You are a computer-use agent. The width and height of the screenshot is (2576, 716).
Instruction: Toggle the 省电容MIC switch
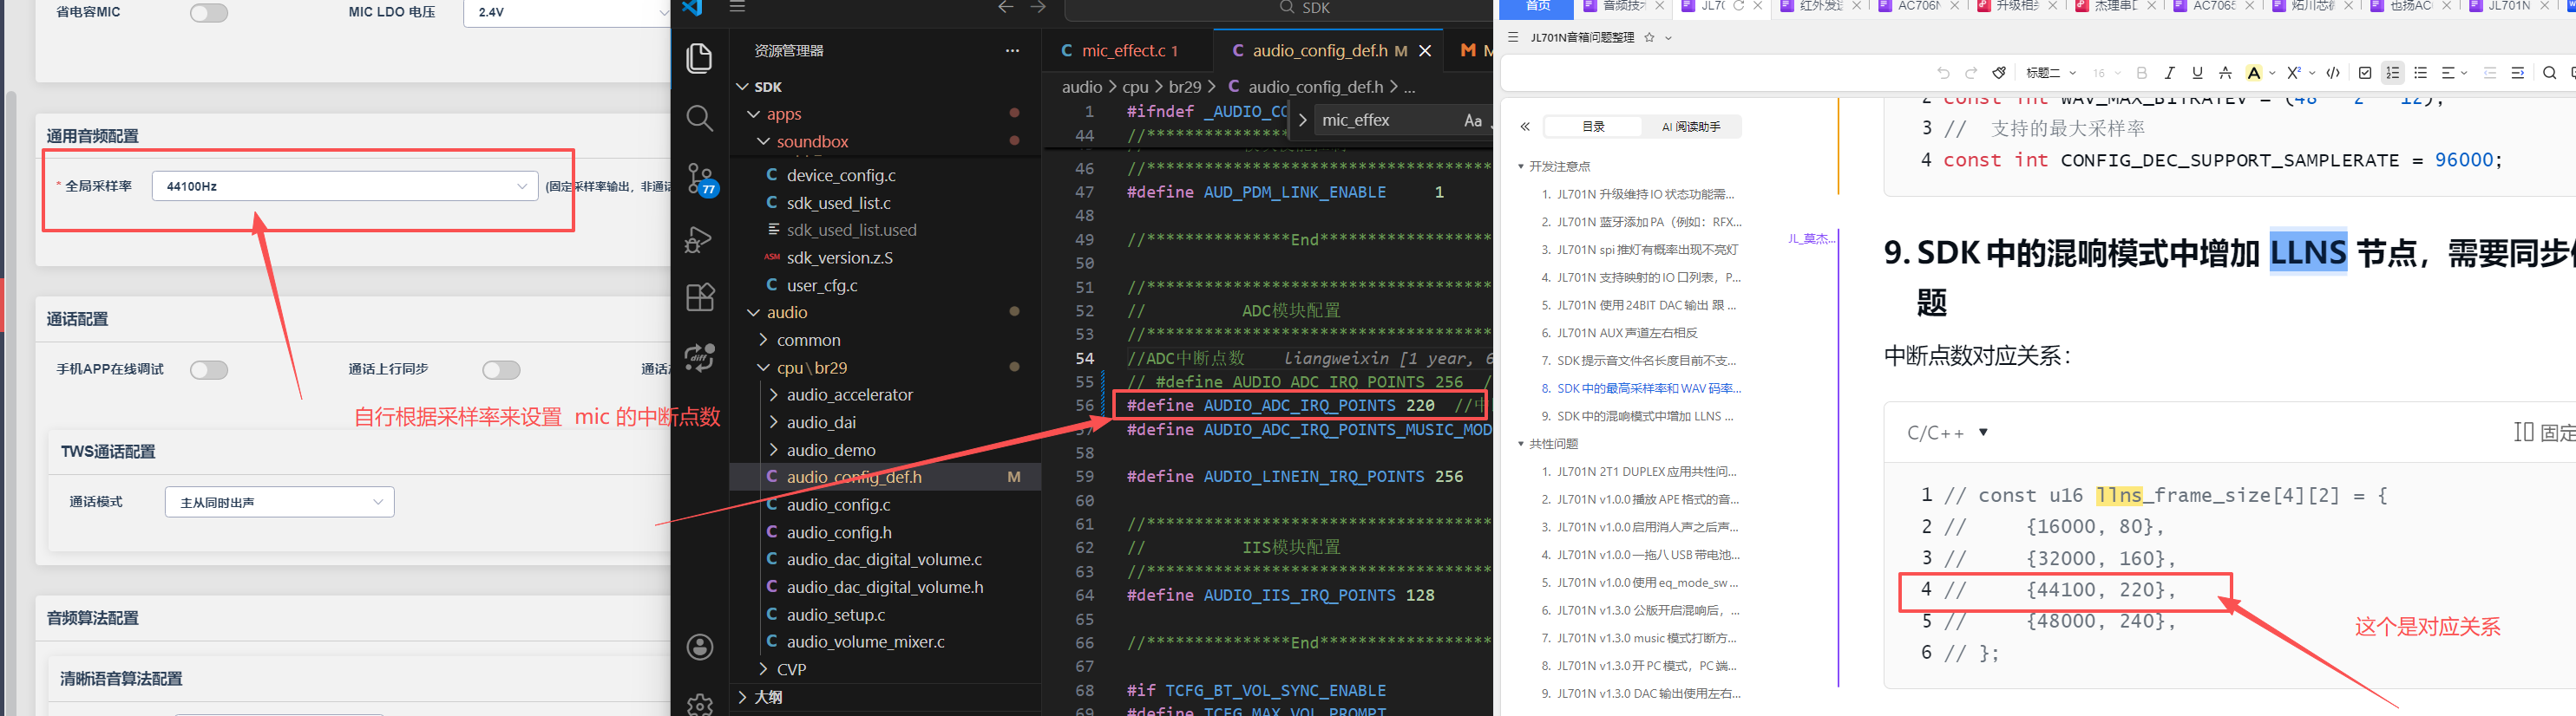pos(209,13)
